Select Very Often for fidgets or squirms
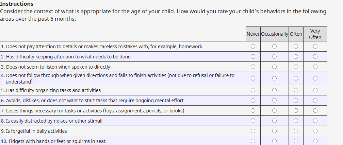343x145 pixels. coord(315,141)
